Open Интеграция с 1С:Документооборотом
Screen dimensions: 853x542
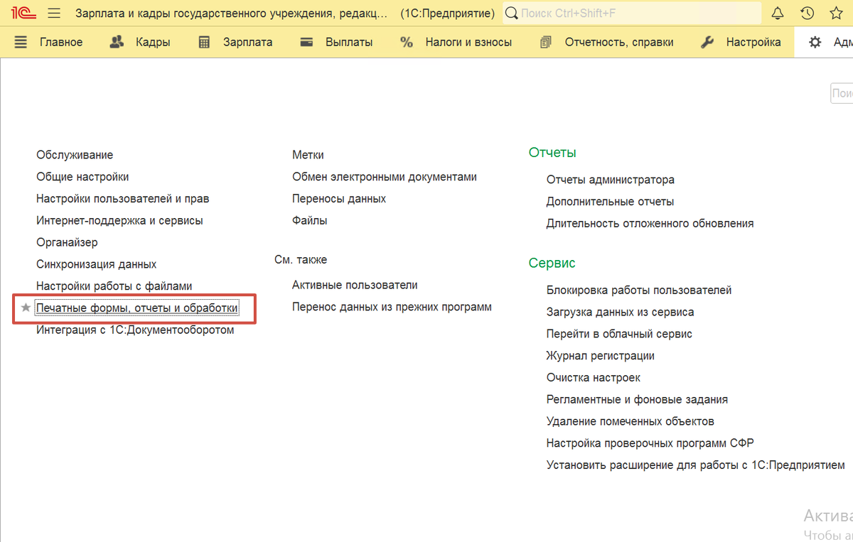(x=135, y=330)
